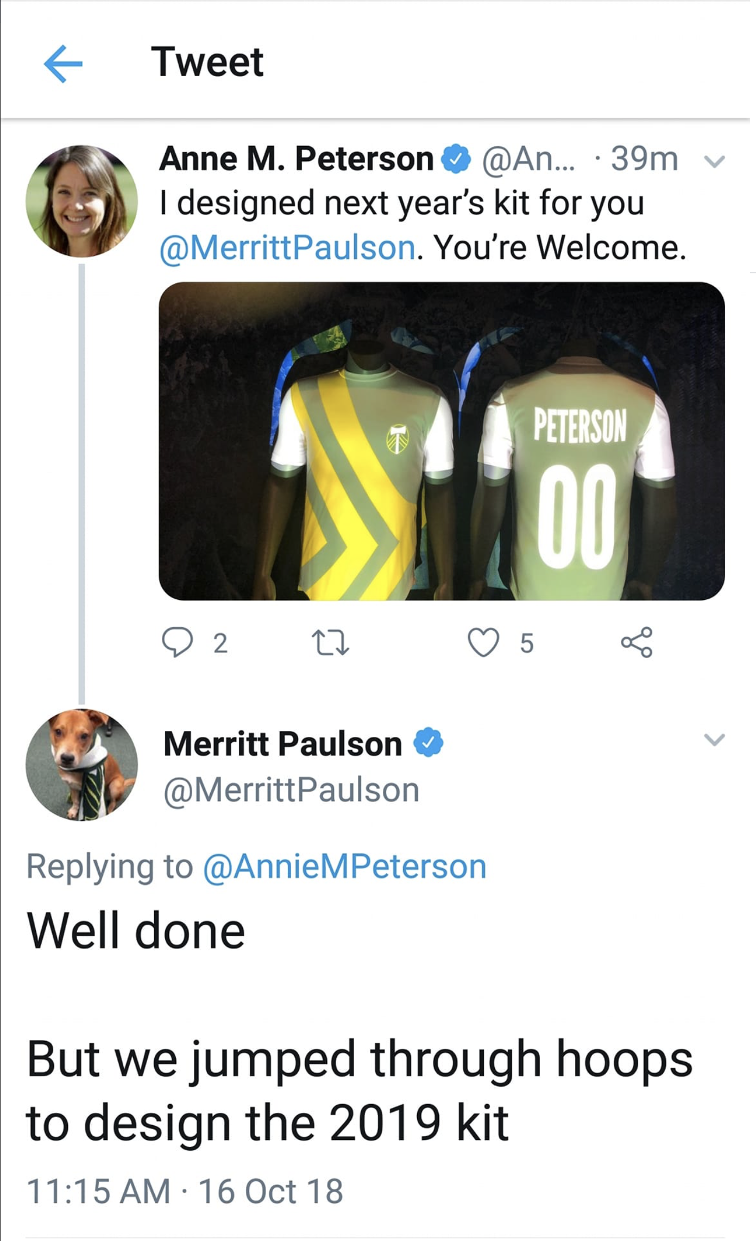
Task: Retweet Anne M. Peterson's tweet
Action: (331, 642)
